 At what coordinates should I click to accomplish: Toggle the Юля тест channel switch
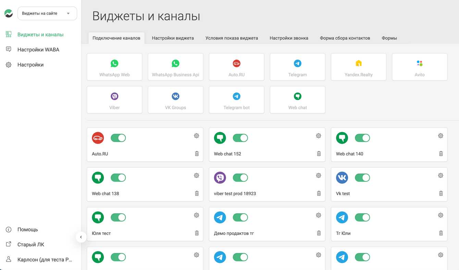(118, 217)
